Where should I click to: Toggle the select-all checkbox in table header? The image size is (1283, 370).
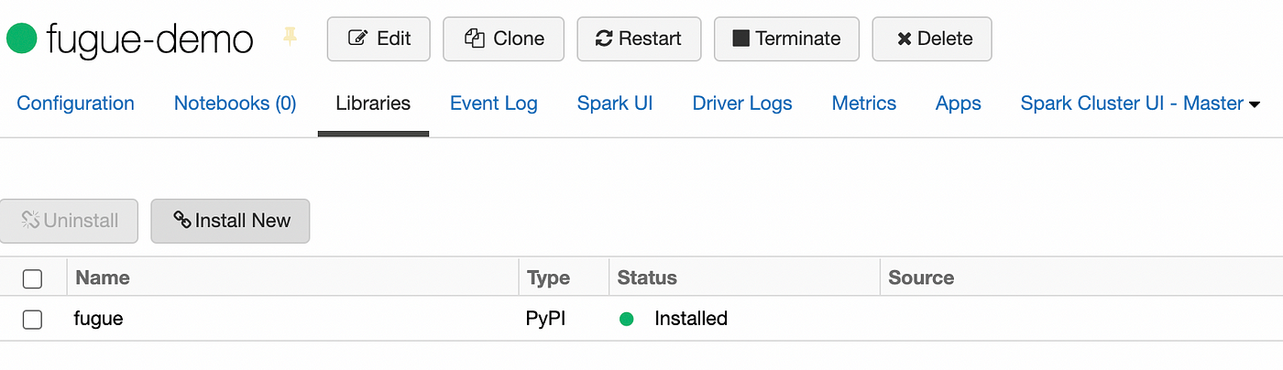[32, 278]
